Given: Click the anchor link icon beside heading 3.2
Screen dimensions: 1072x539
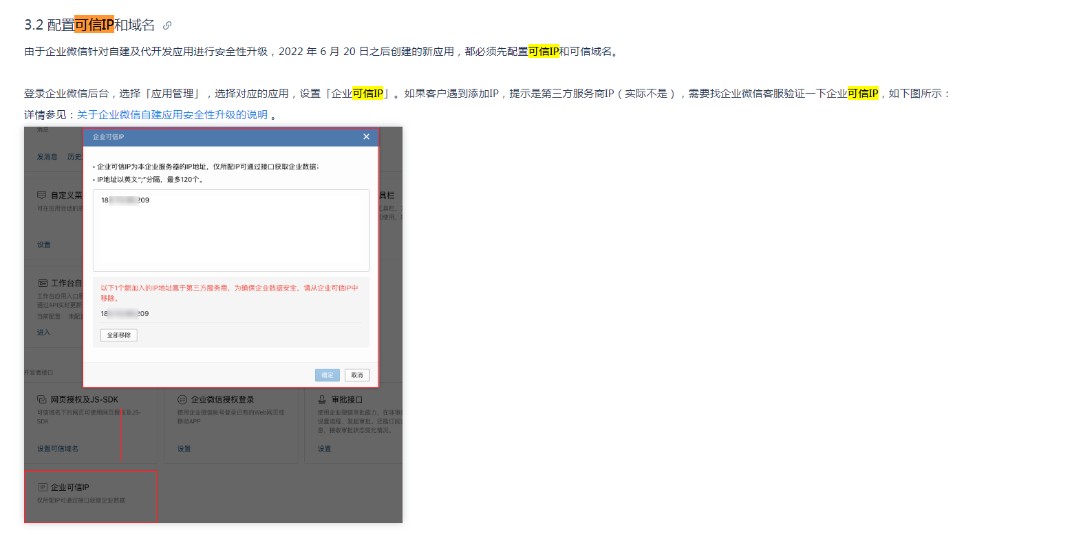Looking at the screenshot, I should [x=167, y=25].
